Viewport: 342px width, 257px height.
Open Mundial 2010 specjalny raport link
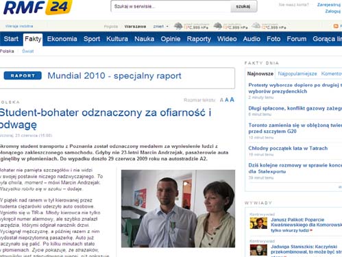[x=114, y=75]
